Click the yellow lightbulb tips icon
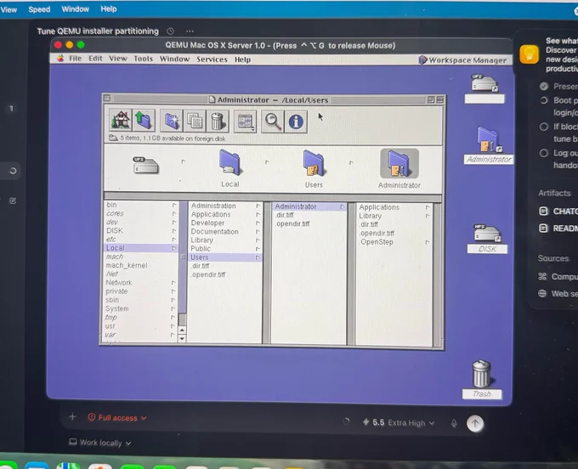 pyautogui.click(x=529, y=54)
